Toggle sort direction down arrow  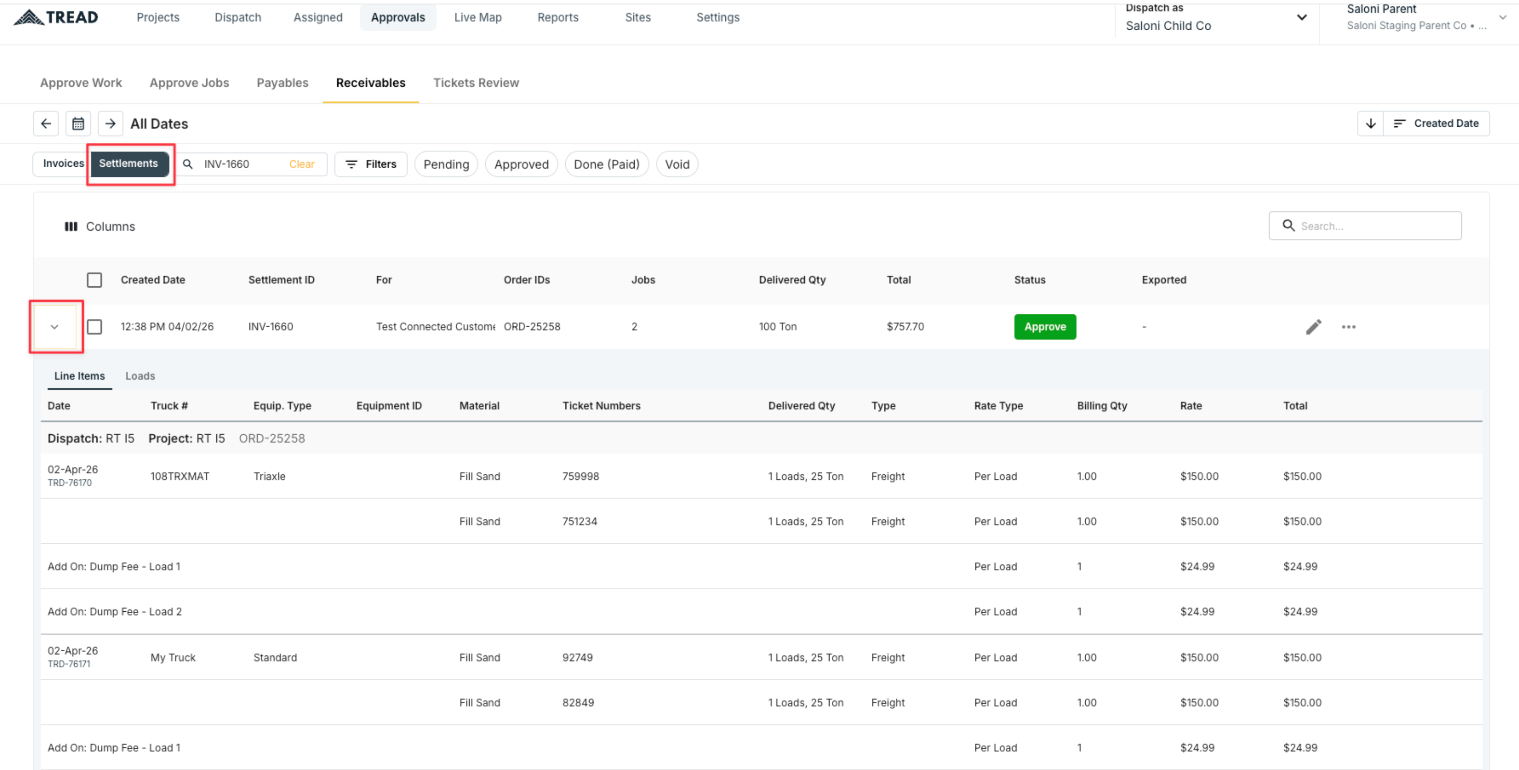click(1371, 123)
